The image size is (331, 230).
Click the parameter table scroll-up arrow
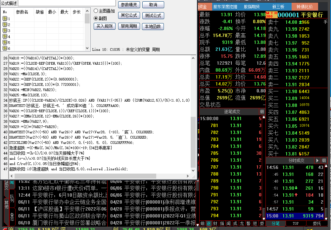tap(87, 11)
